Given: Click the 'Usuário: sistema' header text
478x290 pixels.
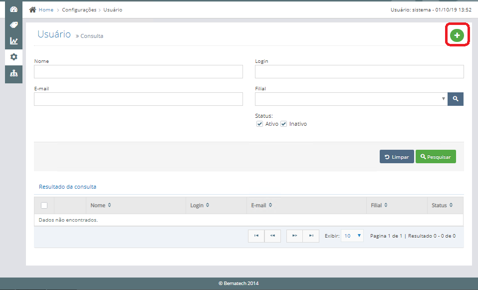Looking at the screenshot, I should [411, 10].
